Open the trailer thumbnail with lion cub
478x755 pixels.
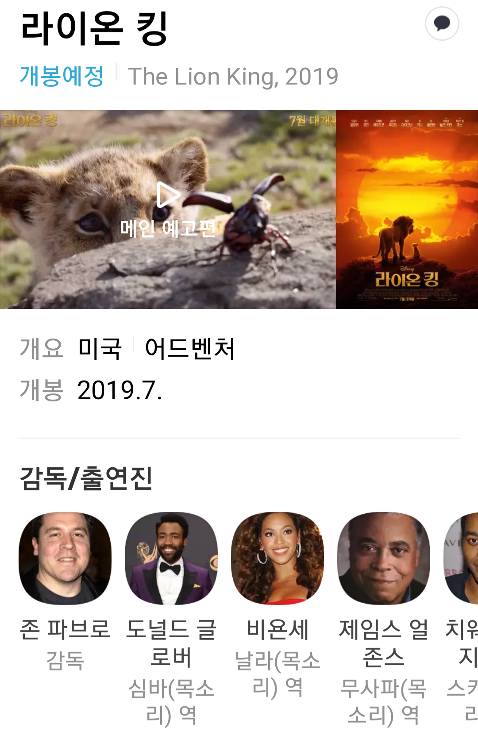point(168,209)
